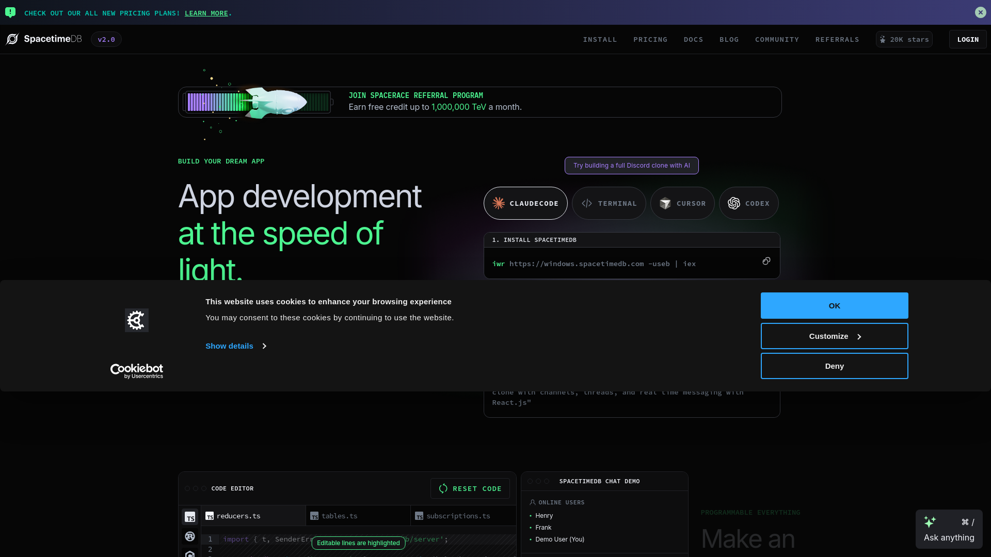Open the Spacerace referral program banner
991x557 pixels.
click(479, 102)
